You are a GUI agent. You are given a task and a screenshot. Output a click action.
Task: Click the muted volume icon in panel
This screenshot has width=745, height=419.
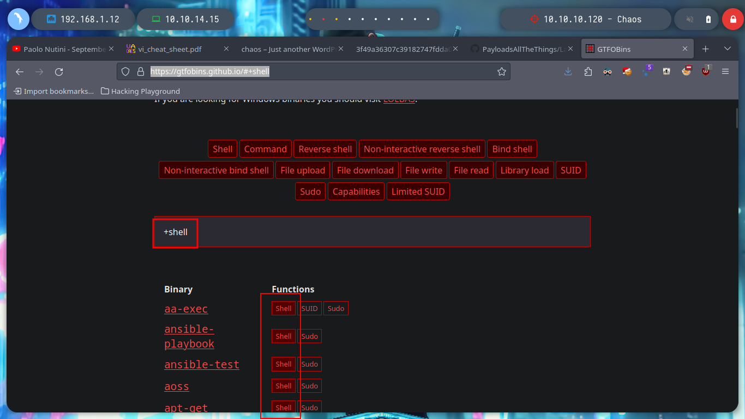(x=690, y=19)
